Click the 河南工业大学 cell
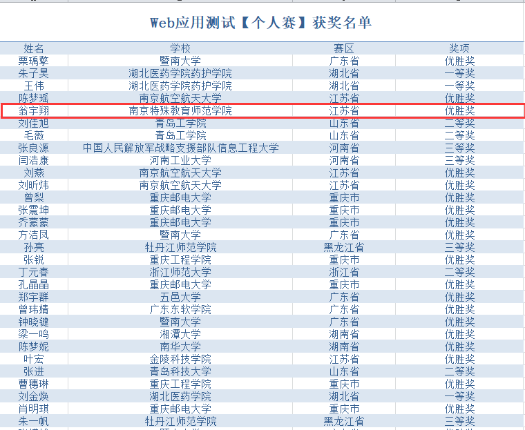This screenshot has width=525, height=430. point(180,160)
